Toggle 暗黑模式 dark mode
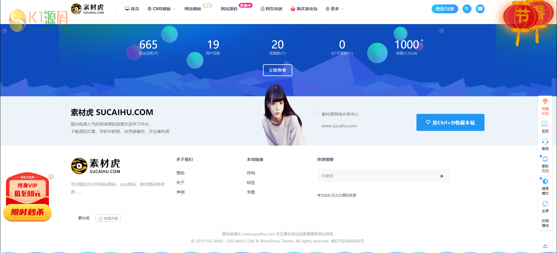This screenshot has height=253, width=557. pos(545,187)
